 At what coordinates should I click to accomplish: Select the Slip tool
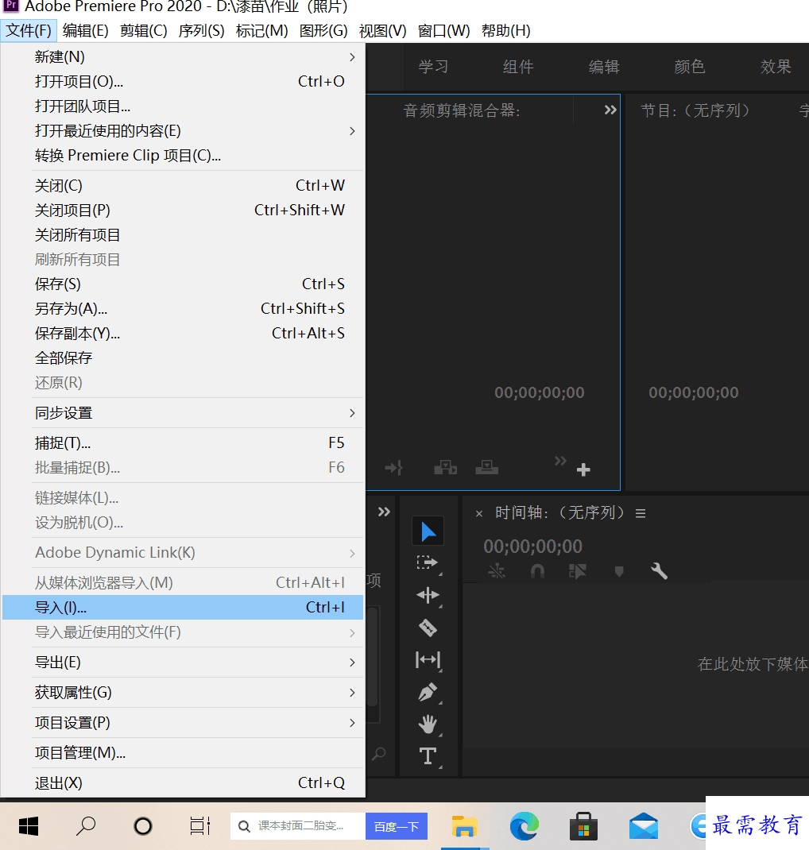428,659
